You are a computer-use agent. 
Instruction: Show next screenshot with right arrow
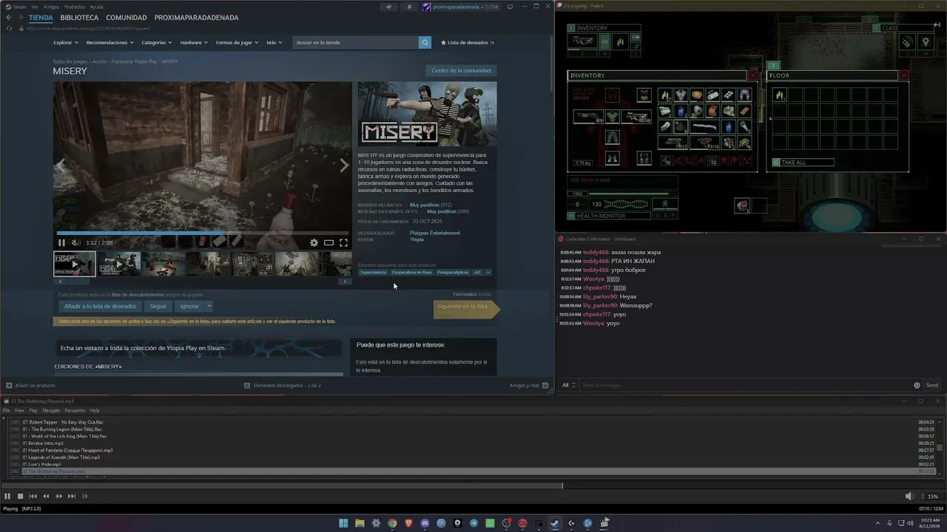(x=343, y=166)
